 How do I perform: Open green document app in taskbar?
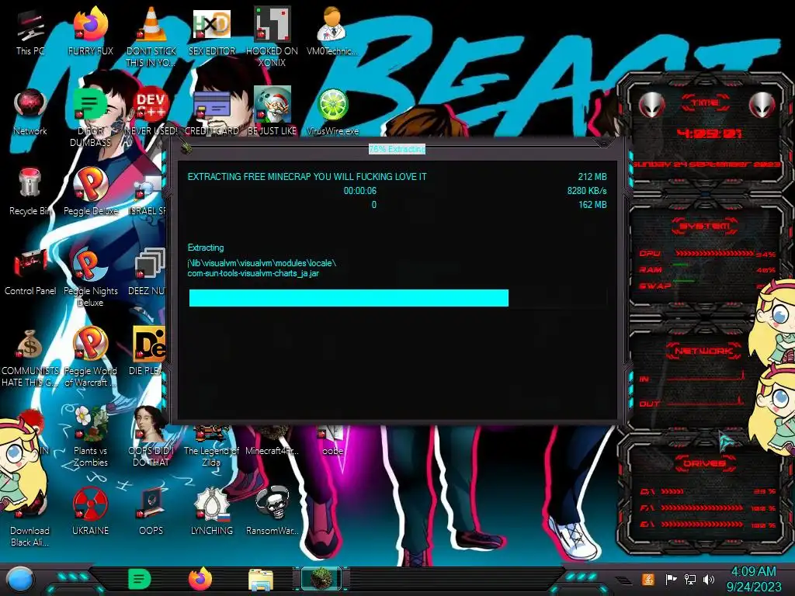pos(139,579)
